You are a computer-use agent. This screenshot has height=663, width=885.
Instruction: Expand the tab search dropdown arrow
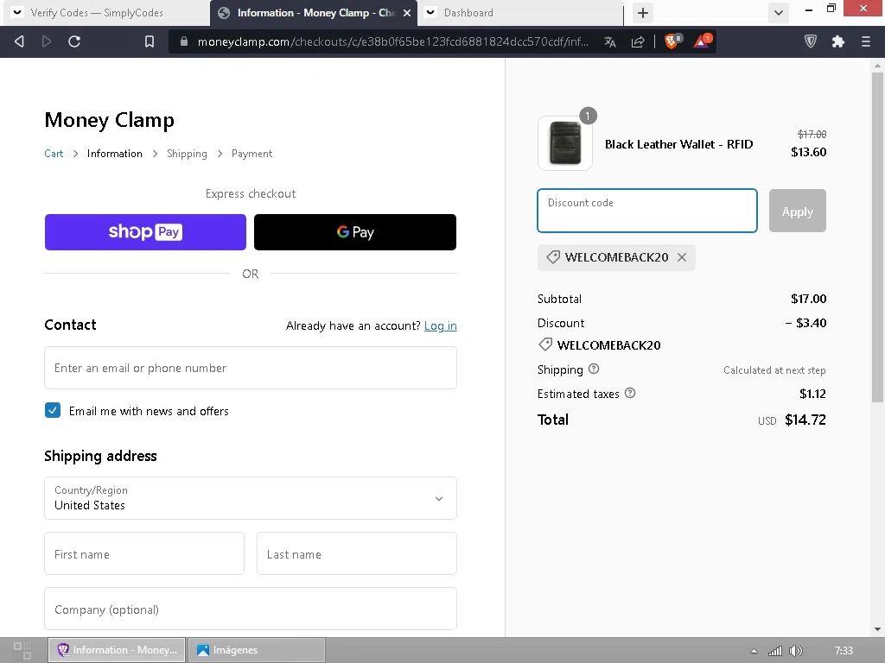tap(779, 12)
